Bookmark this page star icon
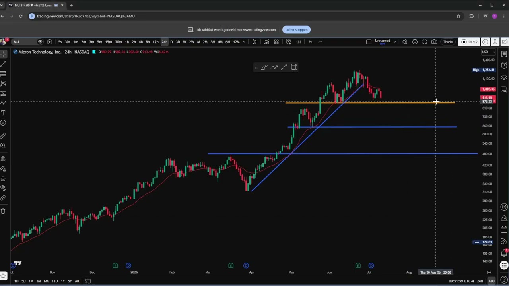 coord(458,16)
